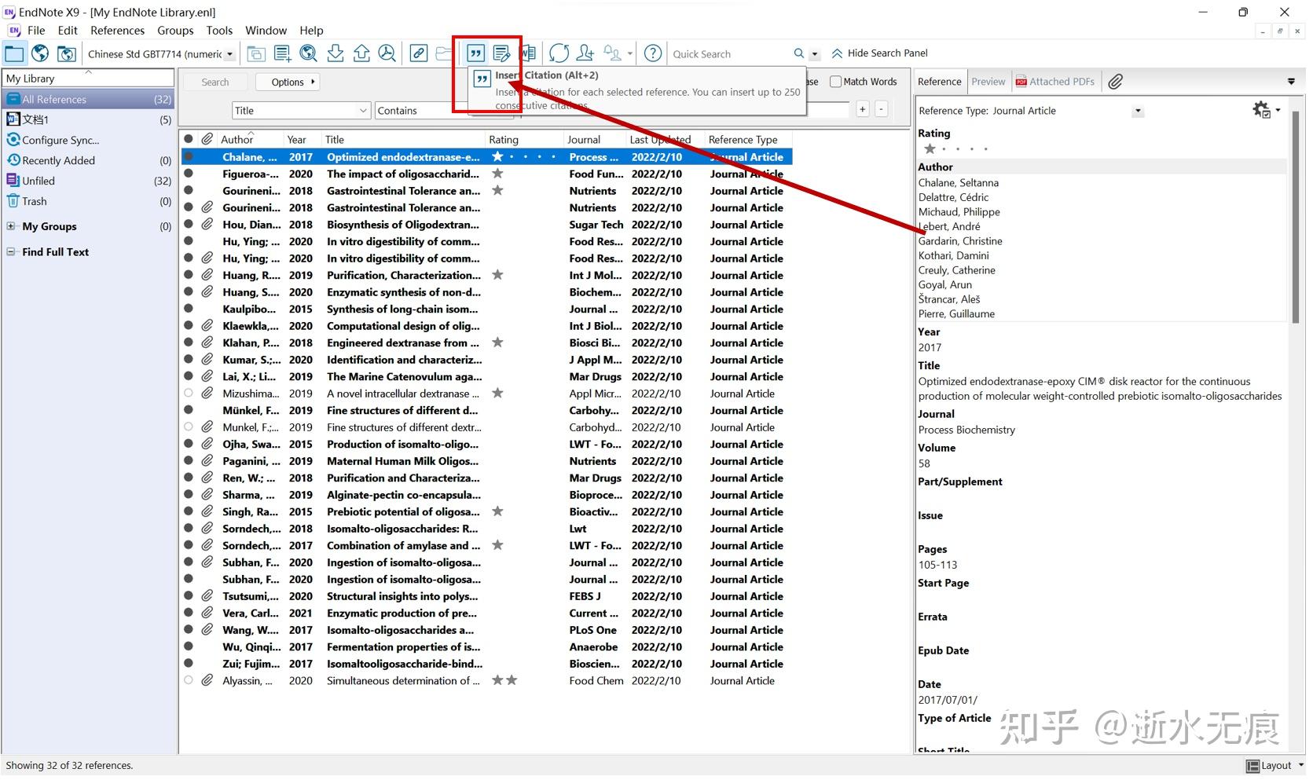
Task: Toggle read status dot of Alyassin reference
Action: coord(189,681)
